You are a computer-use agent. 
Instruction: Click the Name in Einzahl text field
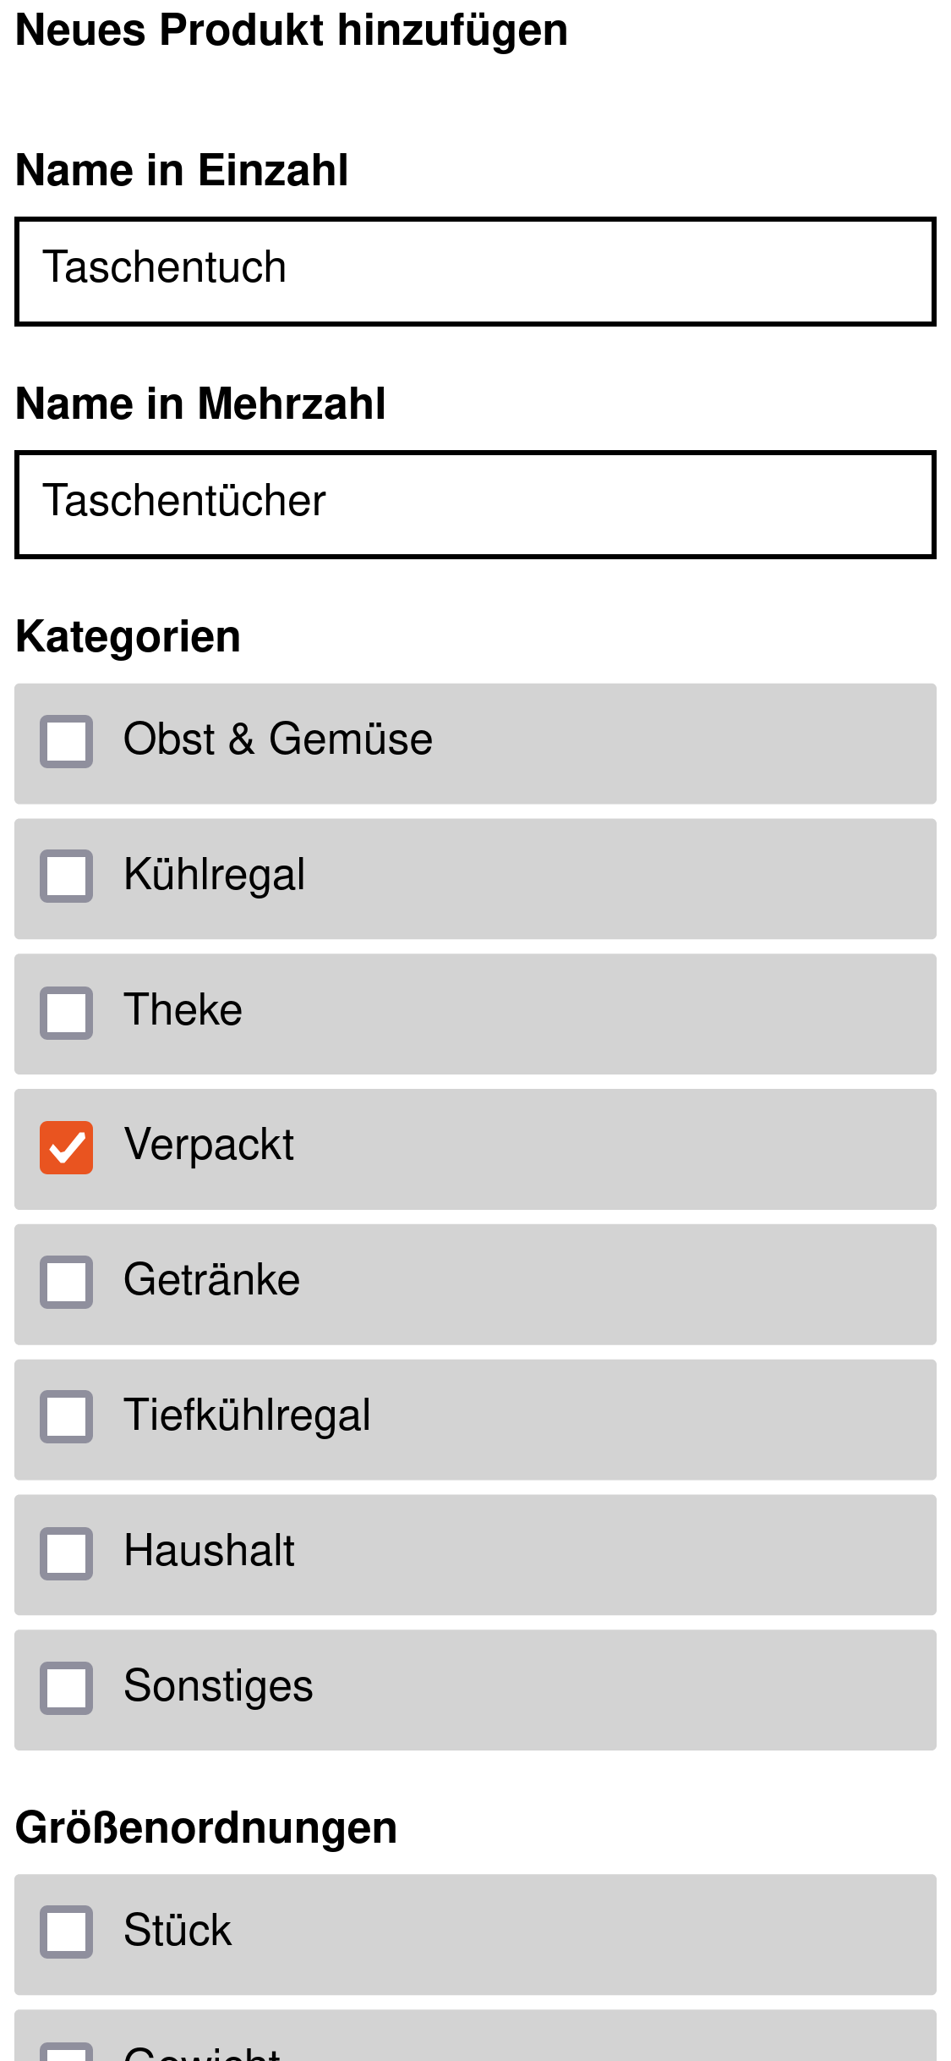click(475, 271)
